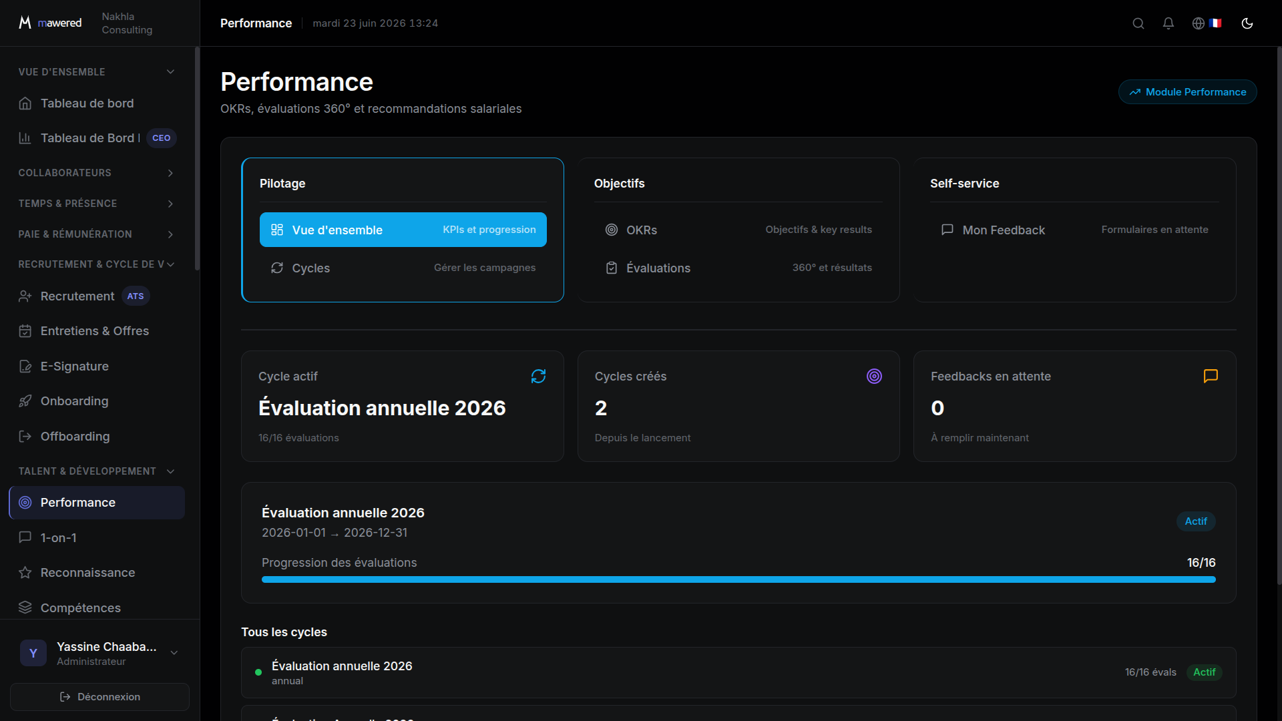The height and width of the screenshot is (721, 1282).
Task: Open Tableau de bord menu item
Action: coord(97,103)
